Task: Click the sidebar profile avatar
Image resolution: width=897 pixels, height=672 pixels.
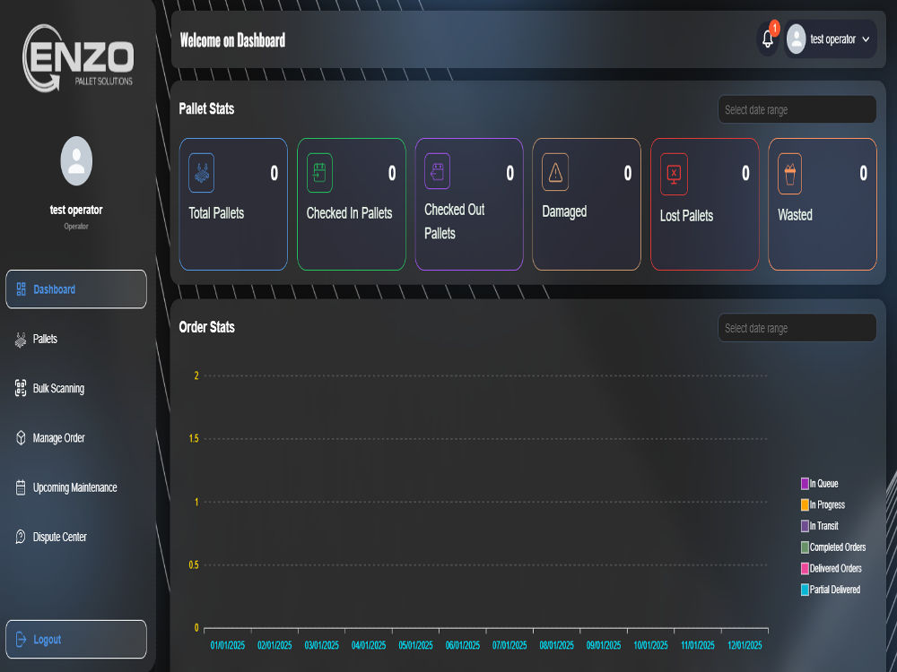Action: [x=76, y=160]
